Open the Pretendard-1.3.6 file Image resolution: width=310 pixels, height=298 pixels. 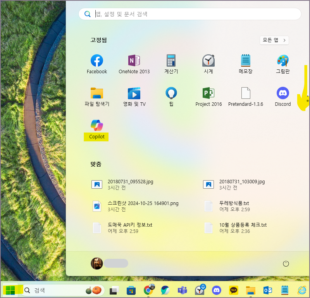pyautogui.click(x=246, y=97)
